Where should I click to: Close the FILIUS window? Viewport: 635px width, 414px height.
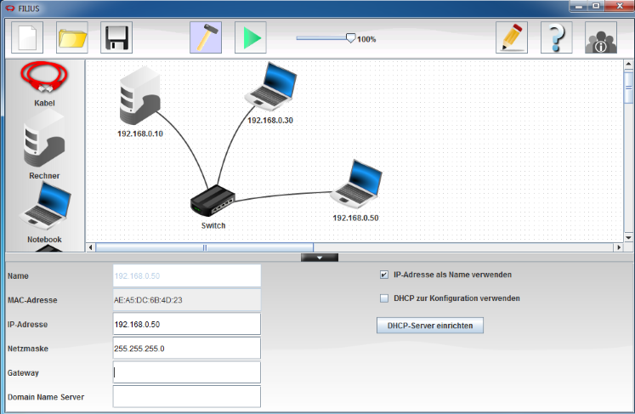[620, 6]
